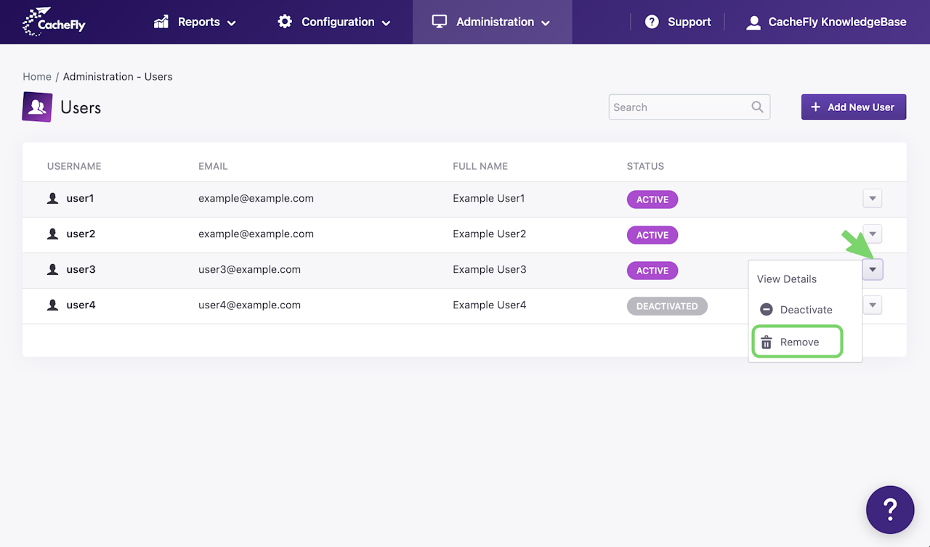The width and height of the screenshot is (930, 547).
Task: Click the user1 person icon
Action: (52, 198)
